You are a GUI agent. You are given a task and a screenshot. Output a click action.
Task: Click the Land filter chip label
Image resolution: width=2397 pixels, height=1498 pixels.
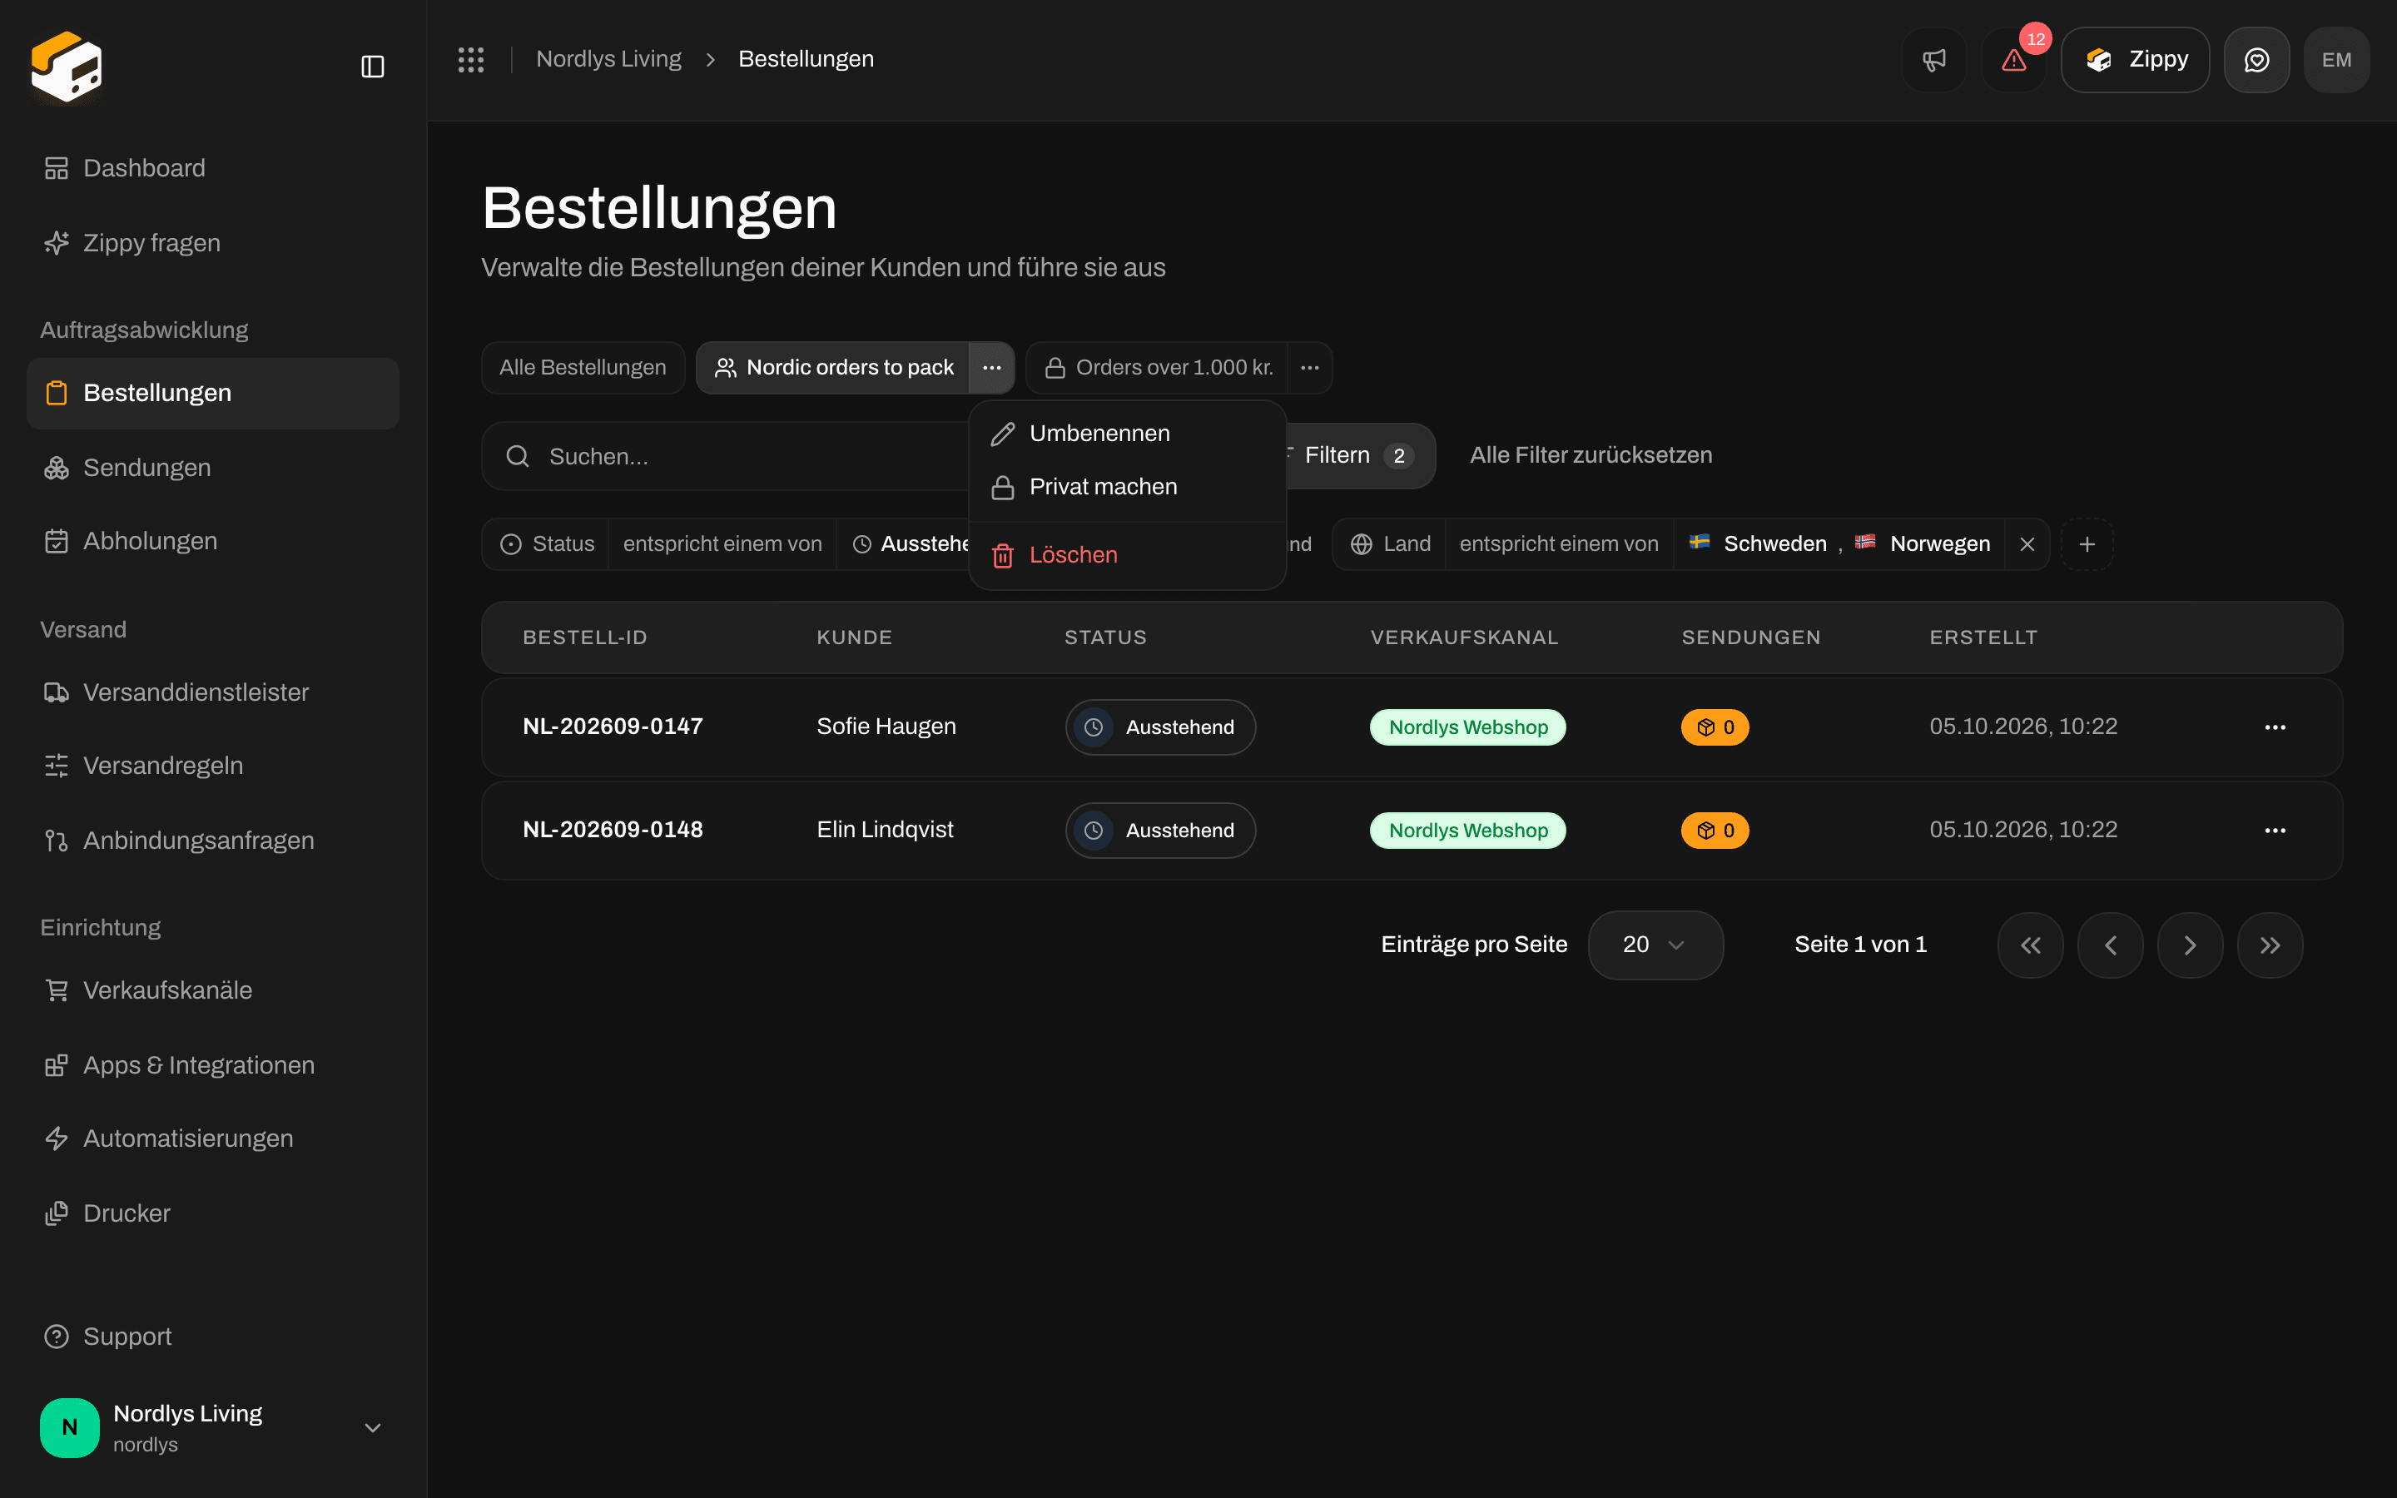coord(1390,544)
